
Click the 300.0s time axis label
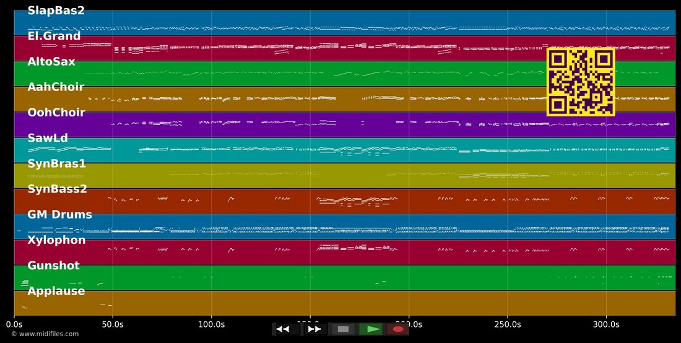point(606,324)
